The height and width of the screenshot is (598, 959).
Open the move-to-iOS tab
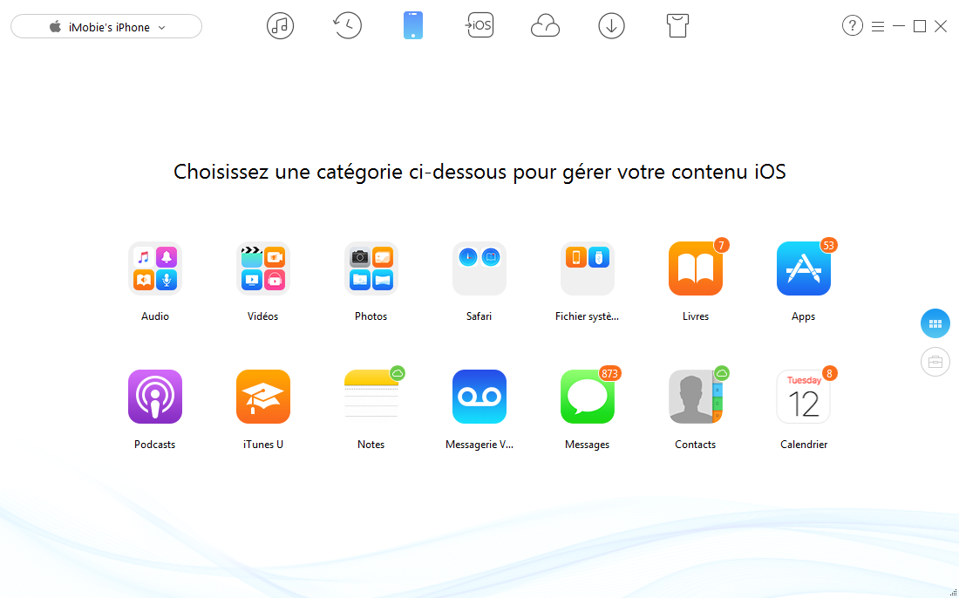click(479, 25)
